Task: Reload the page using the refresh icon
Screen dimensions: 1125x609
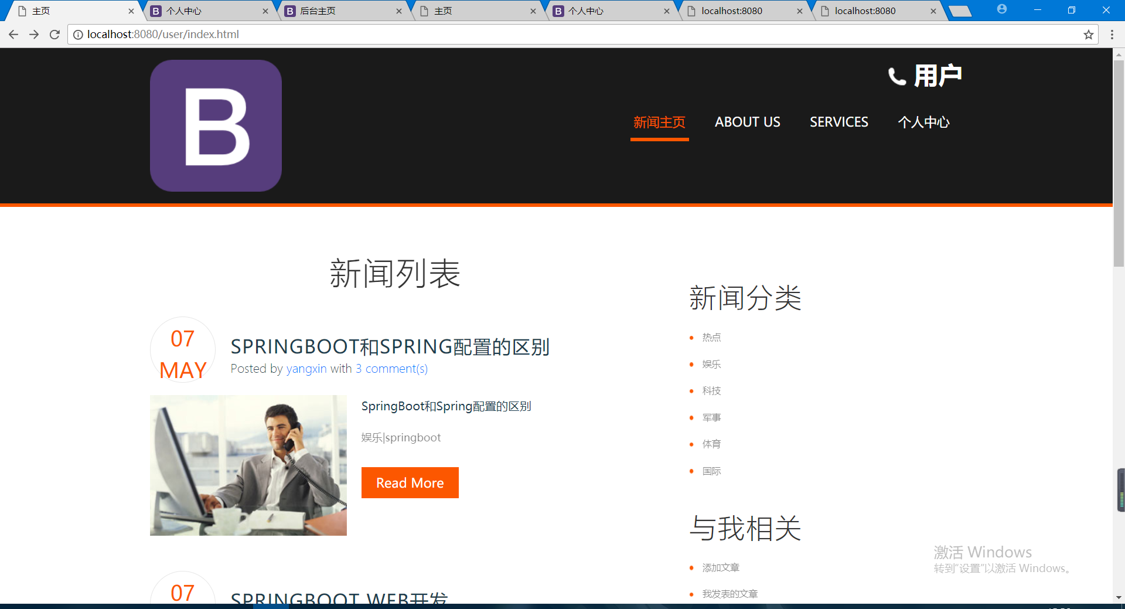Action: pyautogui.click(x=54, y=35)
